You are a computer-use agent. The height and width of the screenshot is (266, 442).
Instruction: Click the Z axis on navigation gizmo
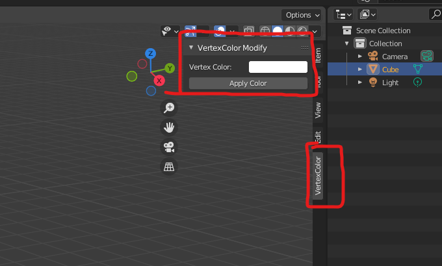click(151, 53)
